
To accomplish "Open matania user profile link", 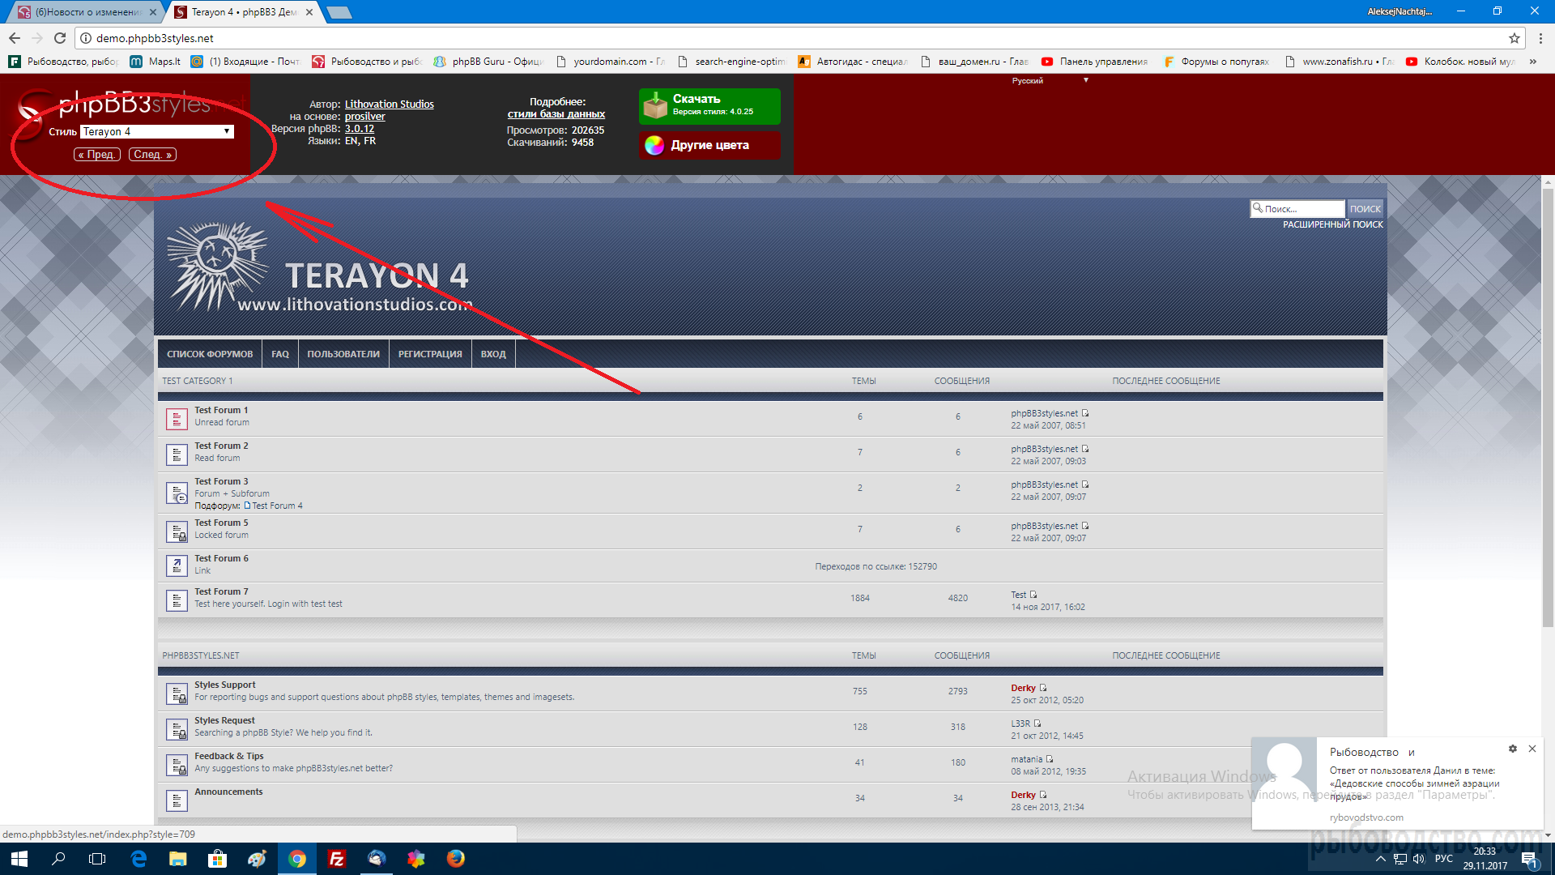I will click(x=1026, y=759).
